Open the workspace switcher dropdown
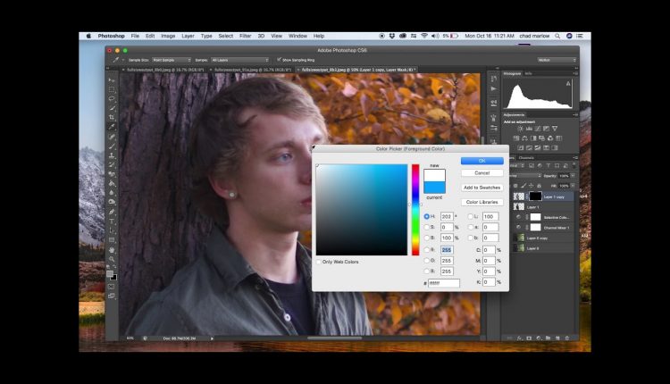 [557, 60]
